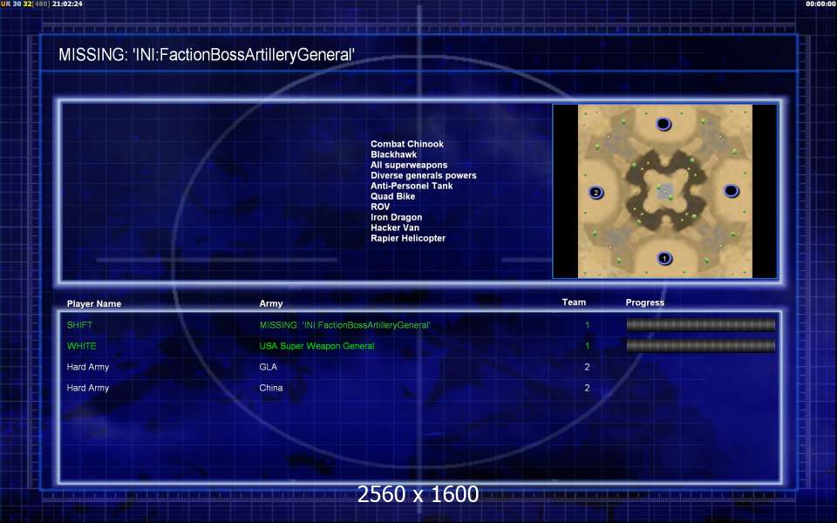Click team number 2 in the China row
This screenshot has height=523, width=837.
(x=587, y=388)
